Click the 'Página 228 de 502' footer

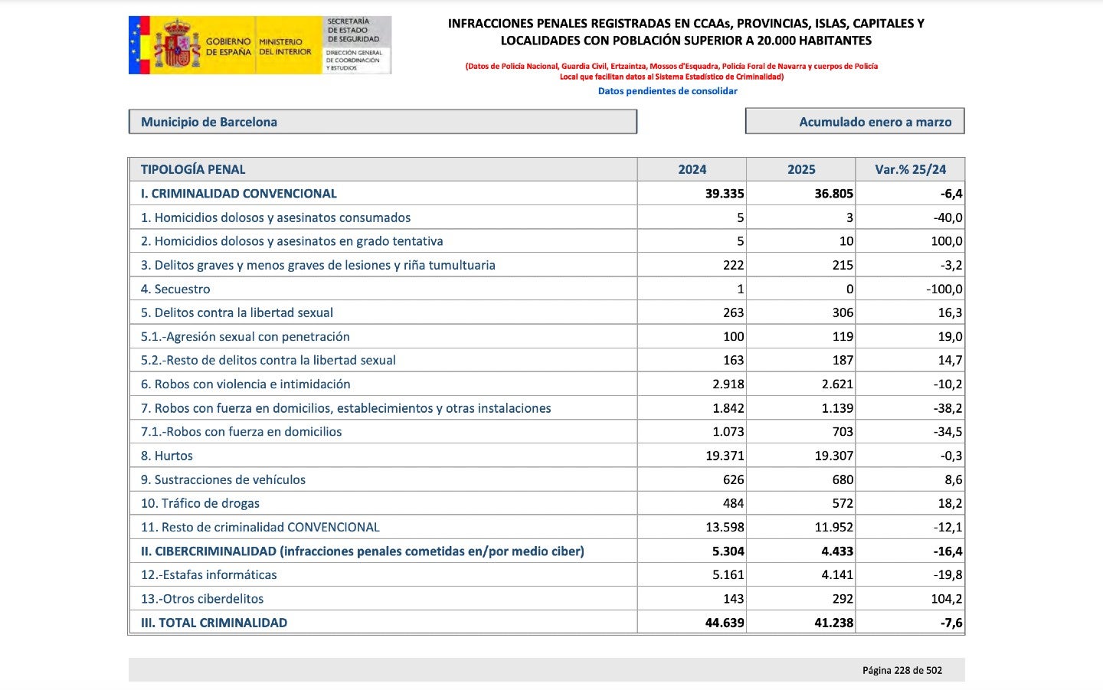click(902, 670)
